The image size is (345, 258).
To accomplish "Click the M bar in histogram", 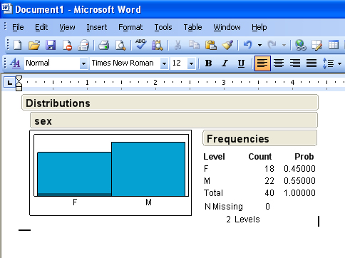I will (x=148, y=169).
